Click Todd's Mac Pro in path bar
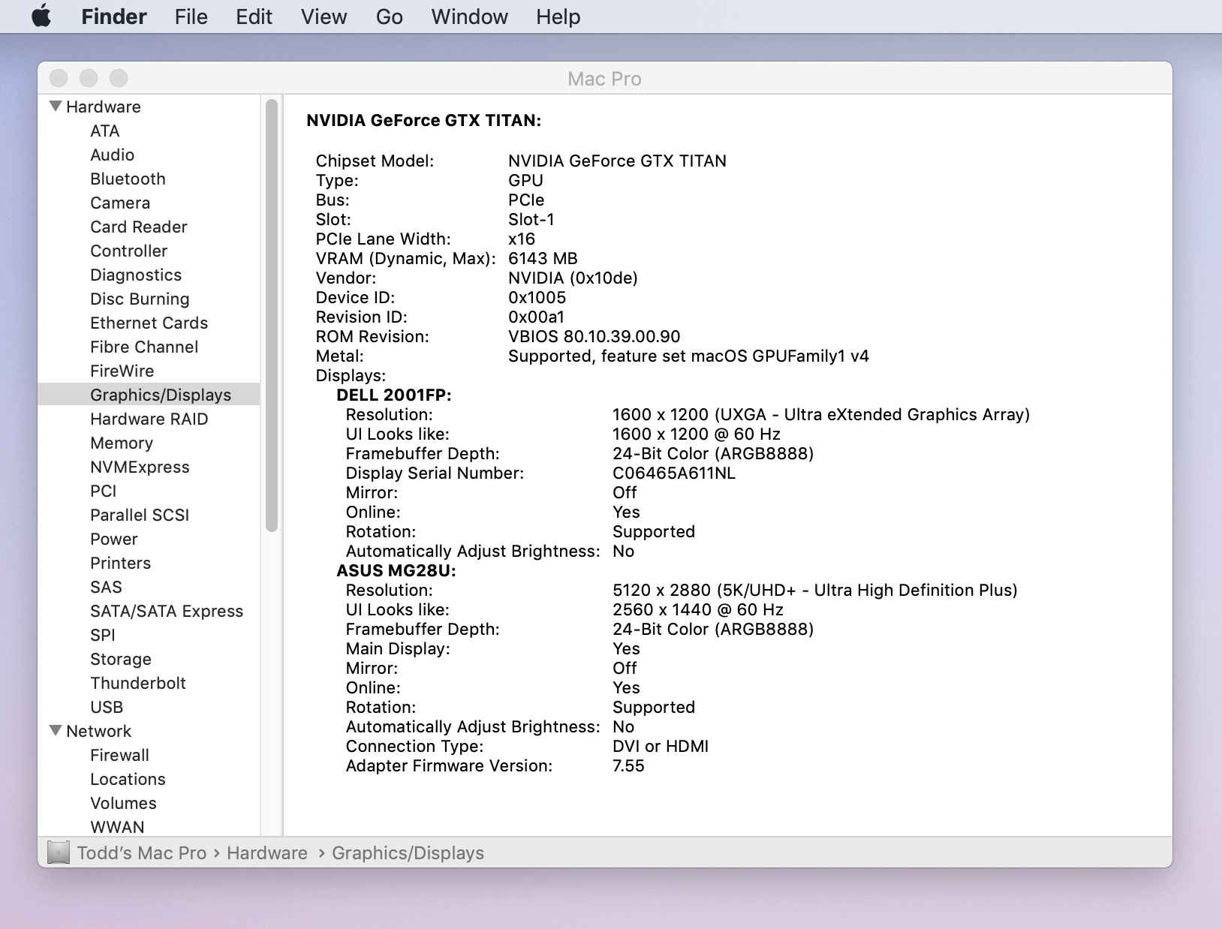 pyautogui.click(x=142, y=853)
